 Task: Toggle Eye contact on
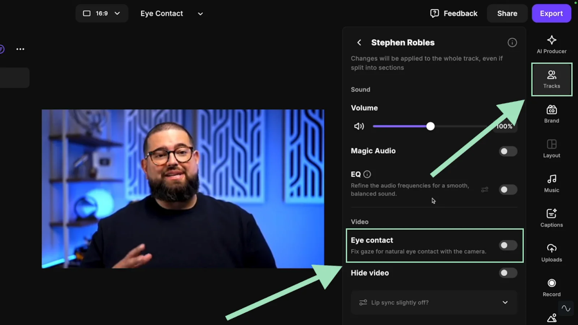tap(508, 245)
